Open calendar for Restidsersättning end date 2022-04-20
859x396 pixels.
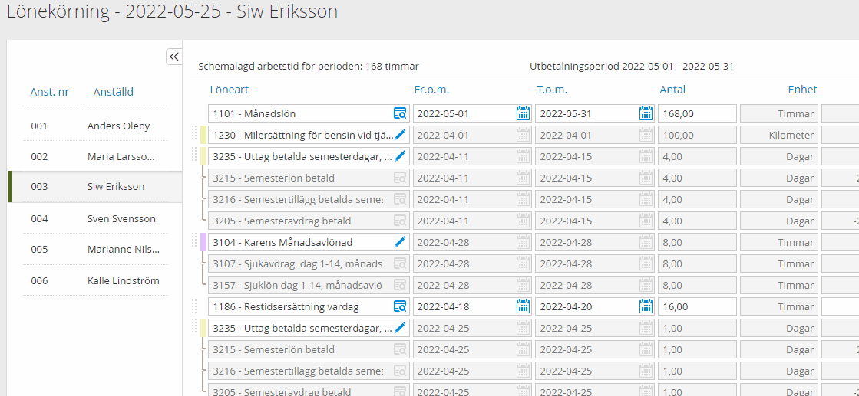point(646,306)
